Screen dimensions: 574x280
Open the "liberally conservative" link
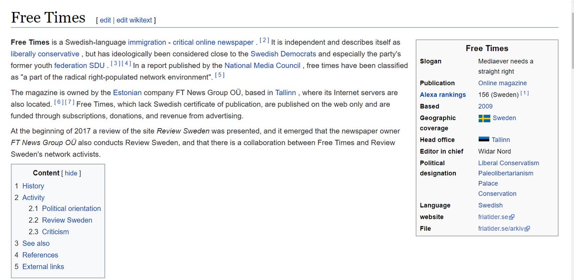[x=45, y=54]
